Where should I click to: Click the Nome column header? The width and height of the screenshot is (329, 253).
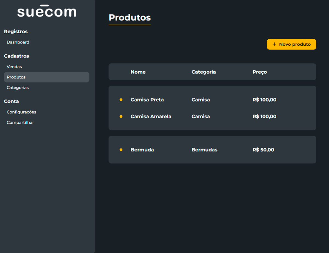138,72
